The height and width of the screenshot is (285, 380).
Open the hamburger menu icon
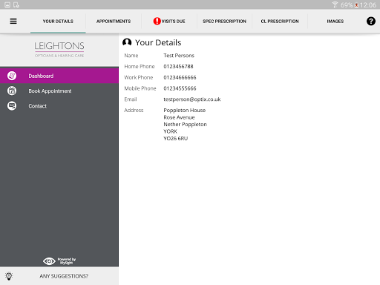[13, 22]
